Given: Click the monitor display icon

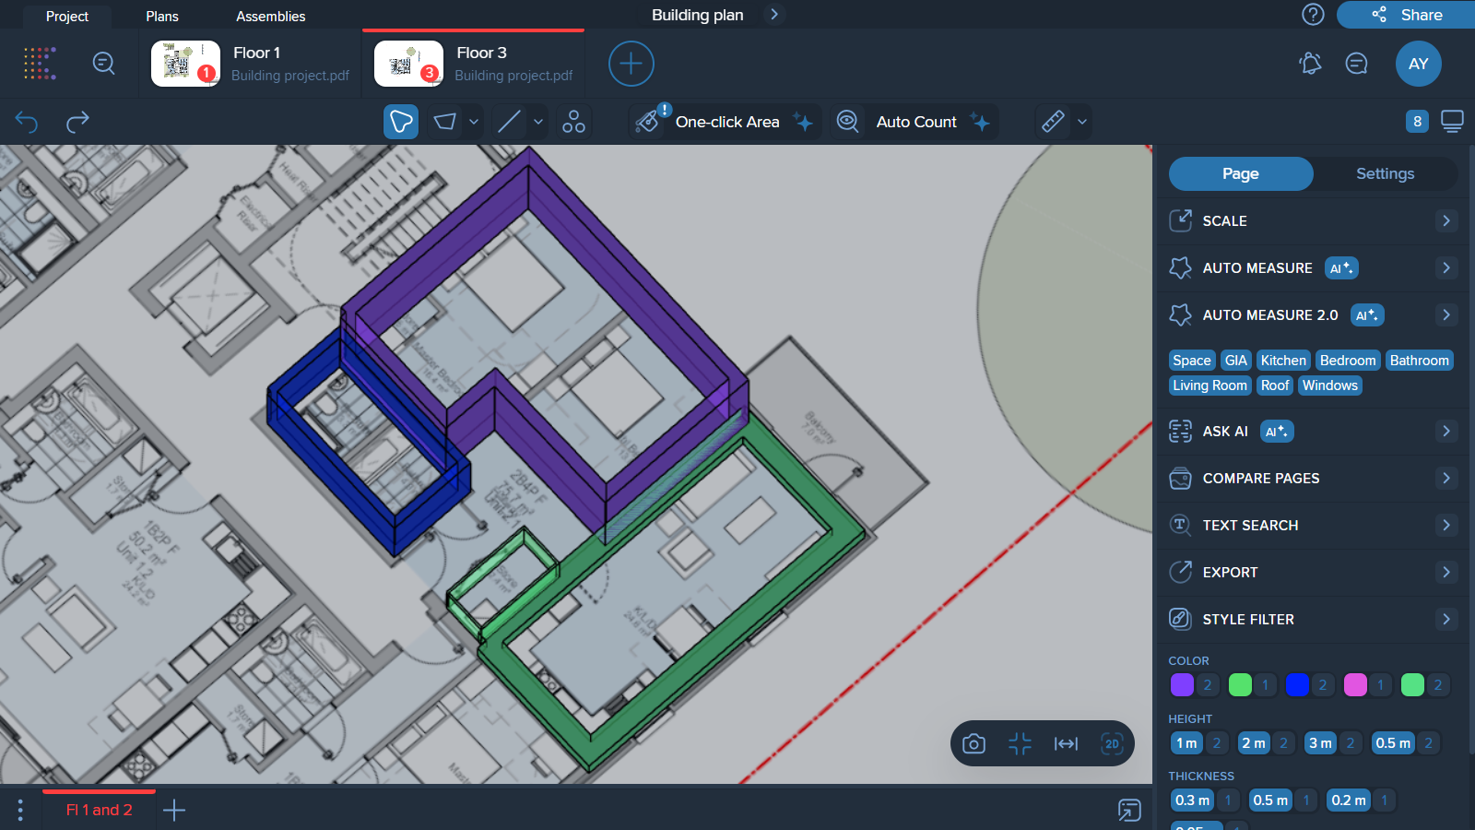Looking at the screenshot, I should point(1452,121).
